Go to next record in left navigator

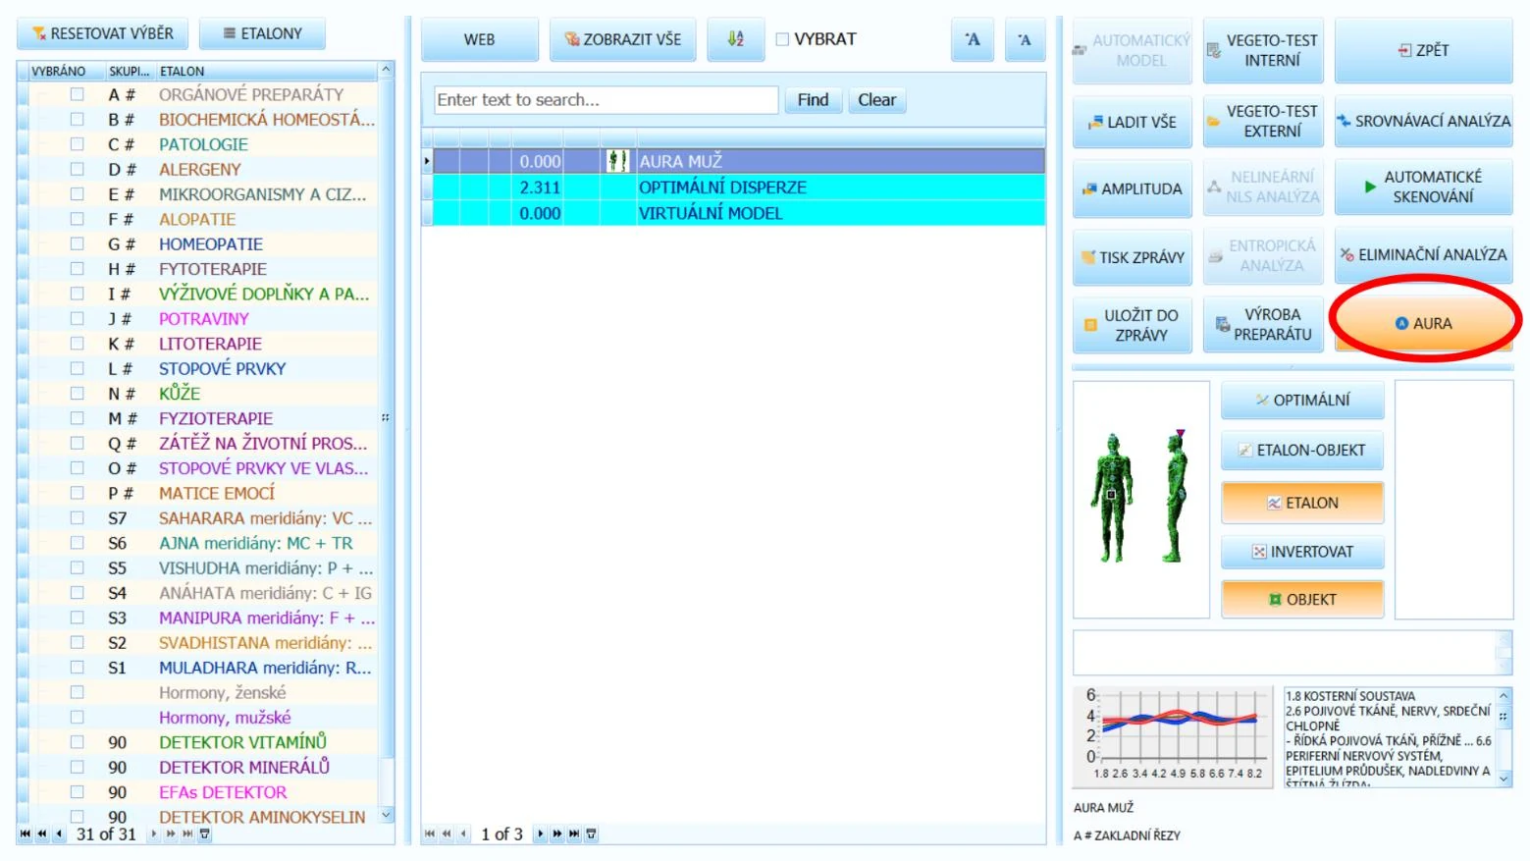[154, 834]
